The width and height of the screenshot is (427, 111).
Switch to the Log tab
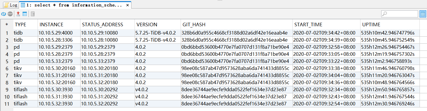pyautogui.click(x=10, y=5)
